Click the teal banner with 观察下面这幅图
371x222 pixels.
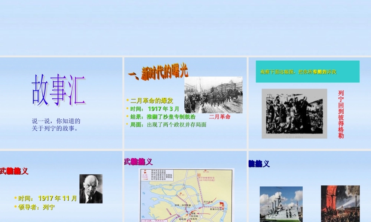[308, 71]
